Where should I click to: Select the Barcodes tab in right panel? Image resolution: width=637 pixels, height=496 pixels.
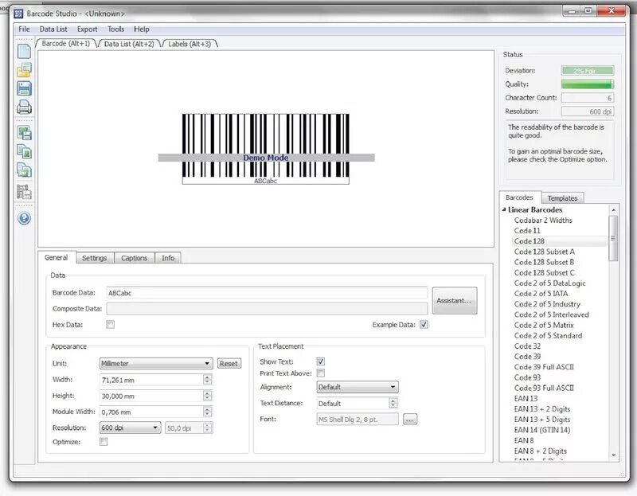click(x=519, y=197)
